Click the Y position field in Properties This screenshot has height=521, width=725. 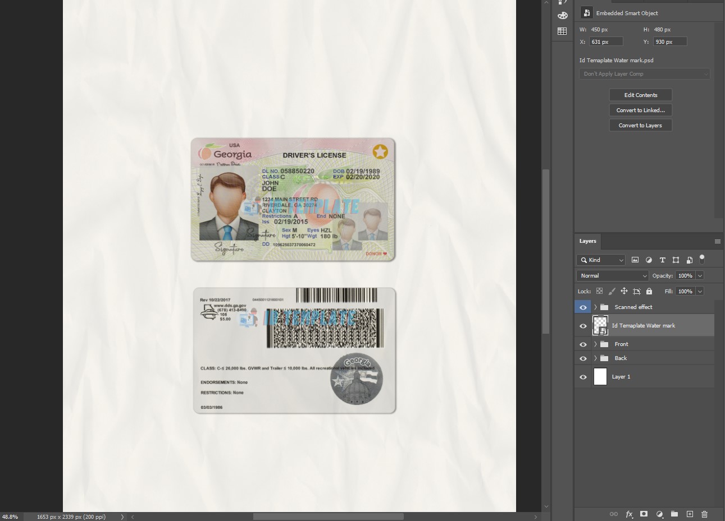click(670, 42)
